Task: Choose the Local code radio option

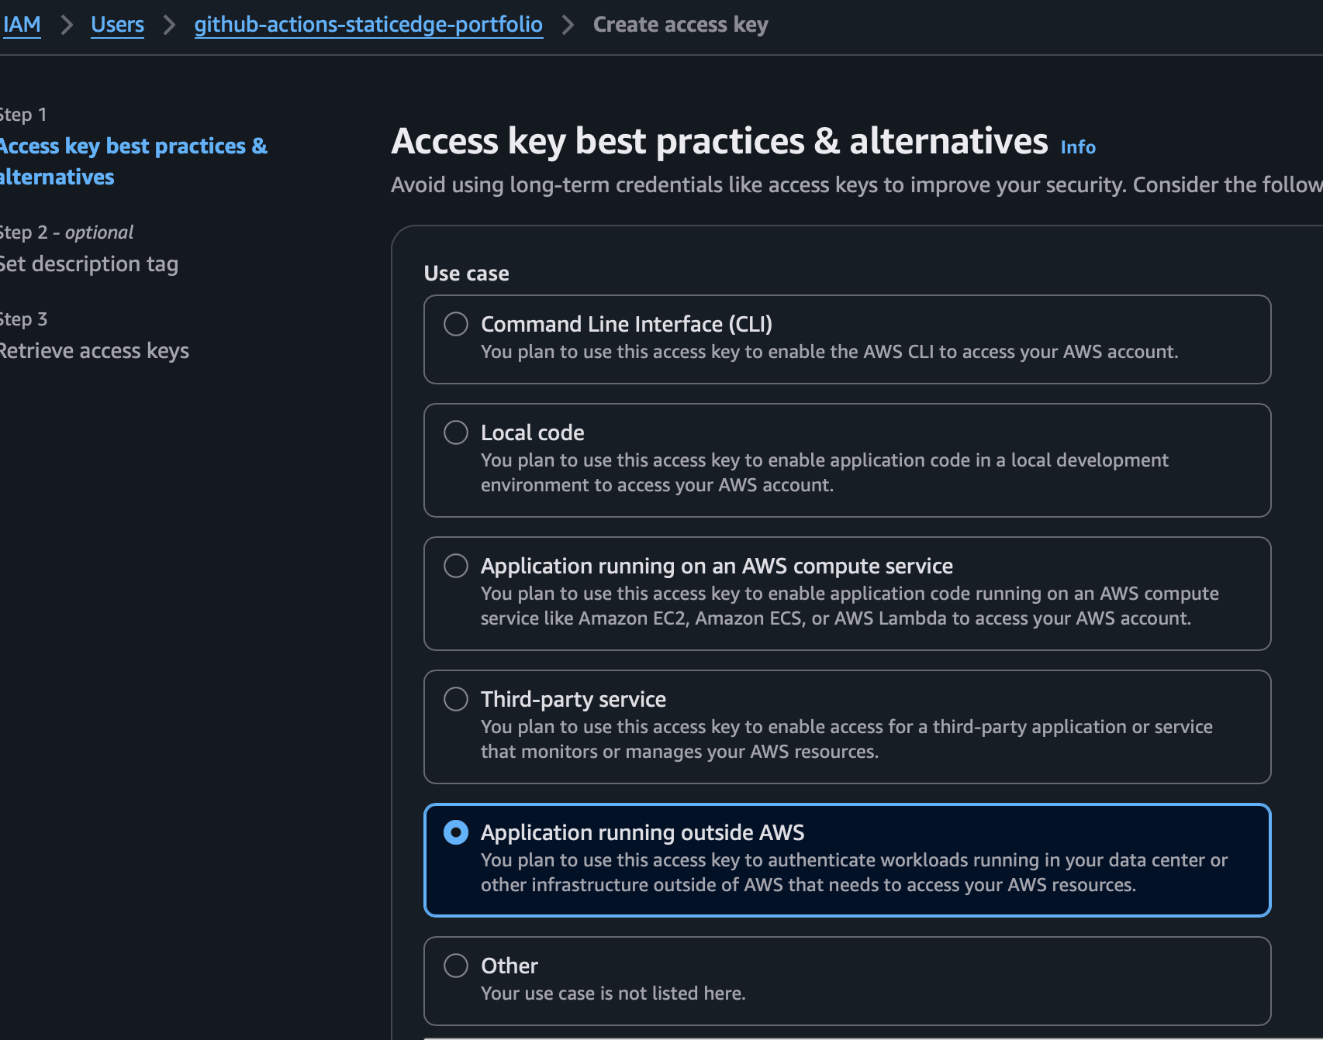Action: point(456,432)
